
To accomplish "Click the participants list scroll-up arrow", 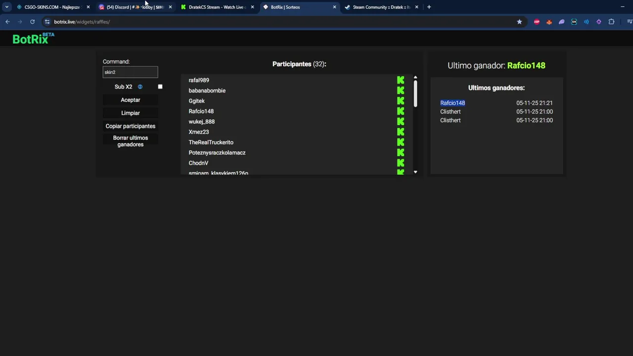I will pos(415,78).
